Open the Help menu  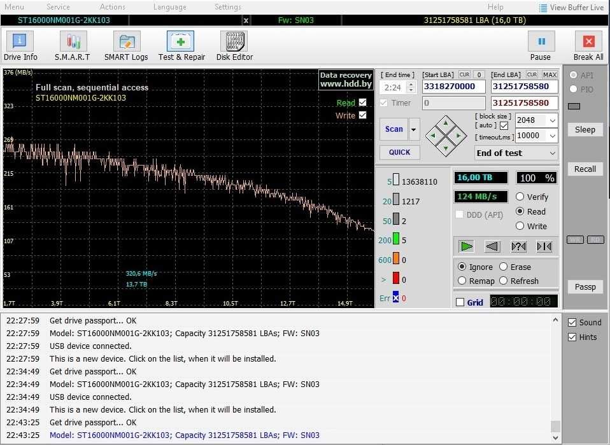(x=495, y=7)
